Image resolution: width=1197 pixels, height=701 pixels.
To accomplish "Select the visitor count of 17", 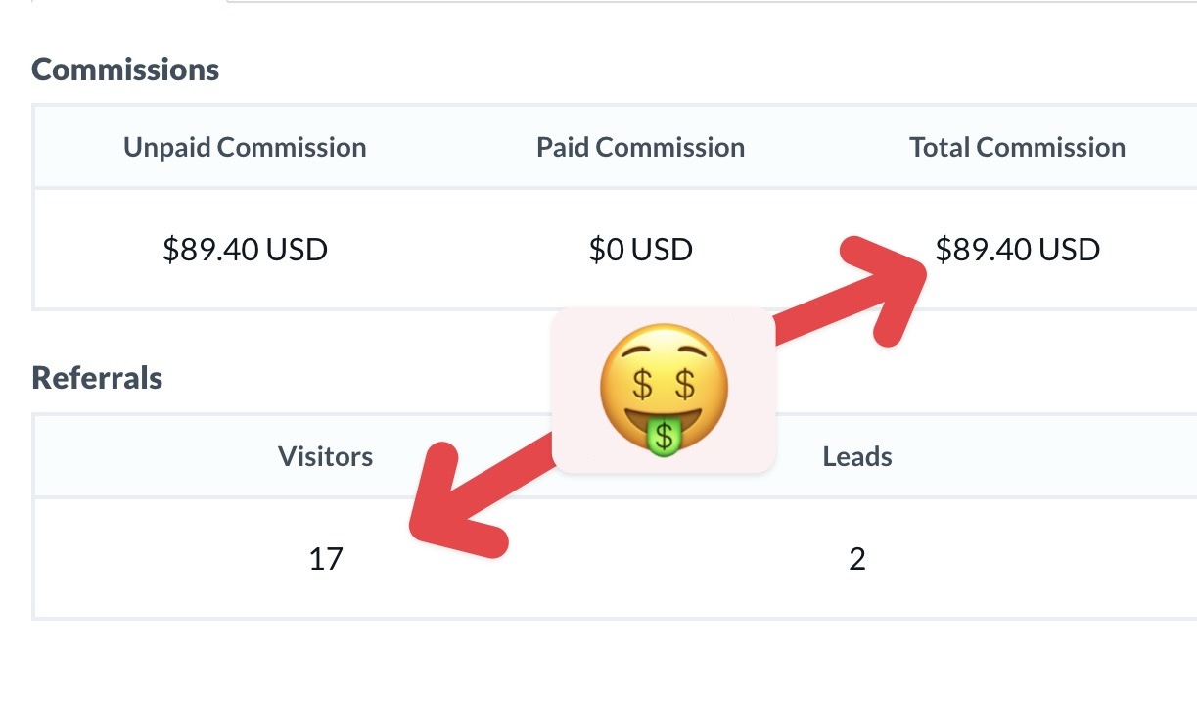I will (326, 559).
